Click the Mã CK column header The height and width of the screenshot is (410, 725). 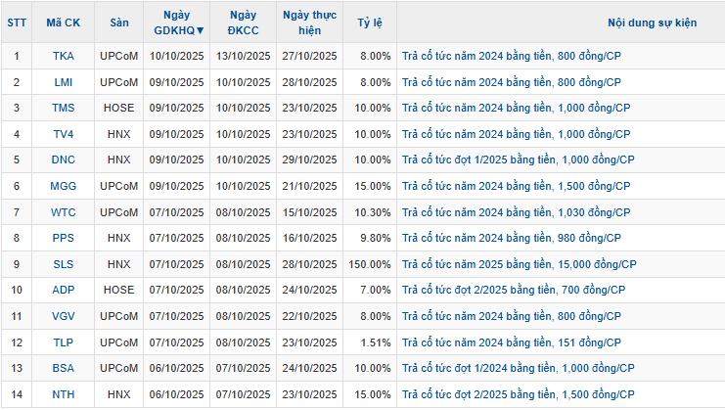63,23
